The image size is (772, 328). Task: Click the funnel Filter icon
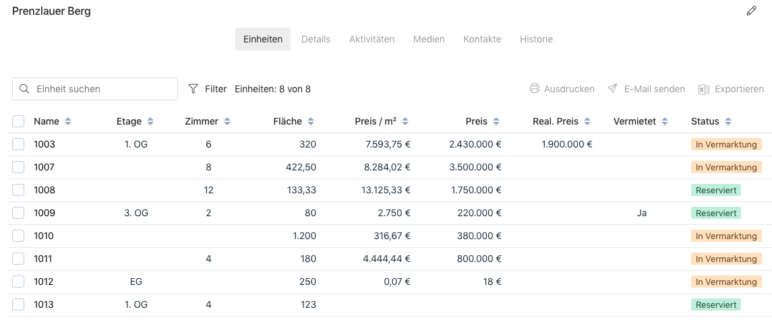(x=194, y=89)
